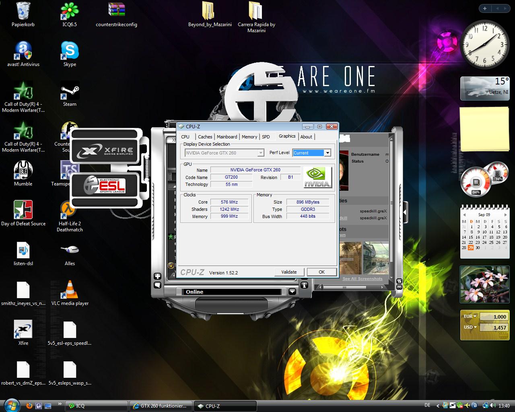Open the Xfire desktop shortcut

23,333
